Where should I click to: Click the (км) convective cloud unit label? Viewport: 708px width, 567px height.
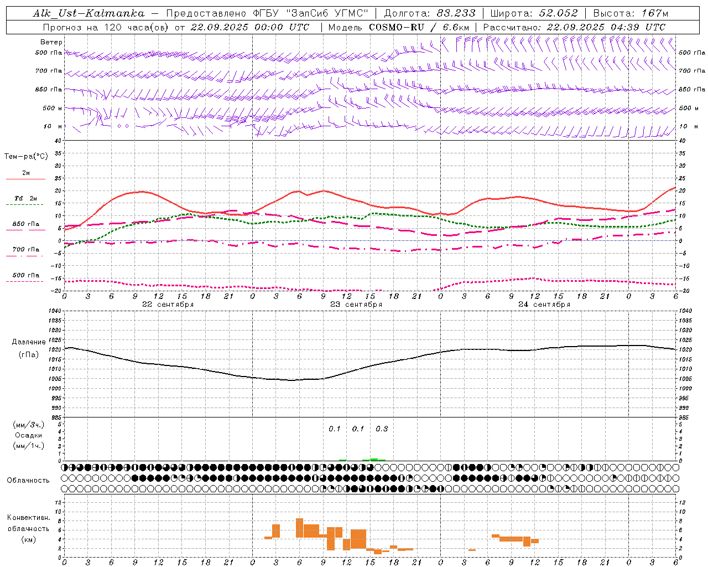click(29, 540)
